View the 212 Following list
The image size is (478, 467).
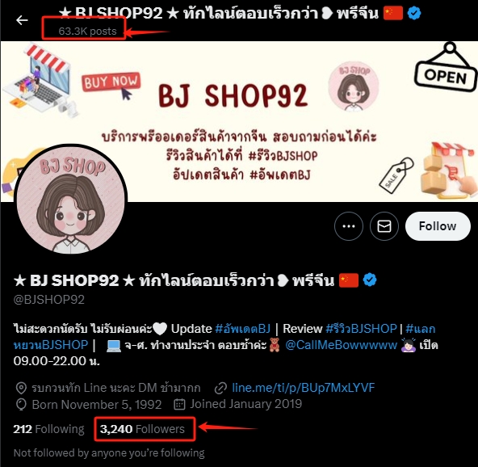click(x=48, y=429)
